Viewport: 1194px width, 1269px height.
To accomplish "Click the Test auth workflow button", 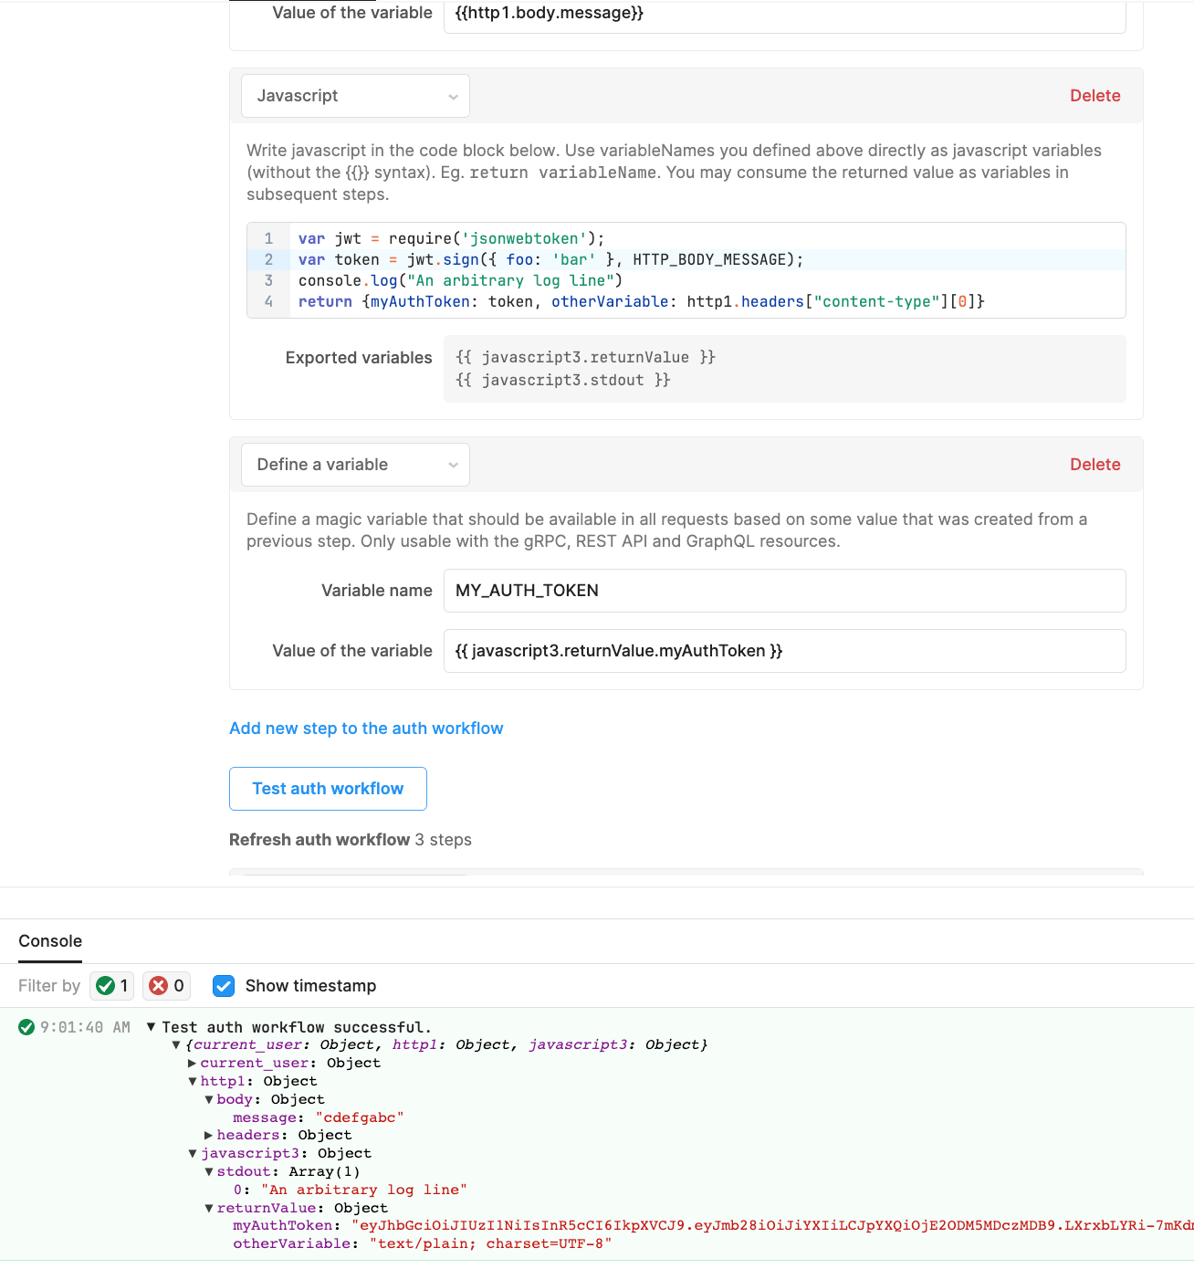I will coord(328,789).
